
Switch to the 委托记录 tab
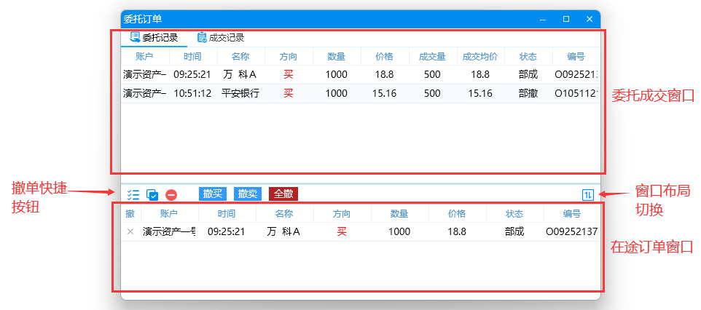[x=154, y=38]
